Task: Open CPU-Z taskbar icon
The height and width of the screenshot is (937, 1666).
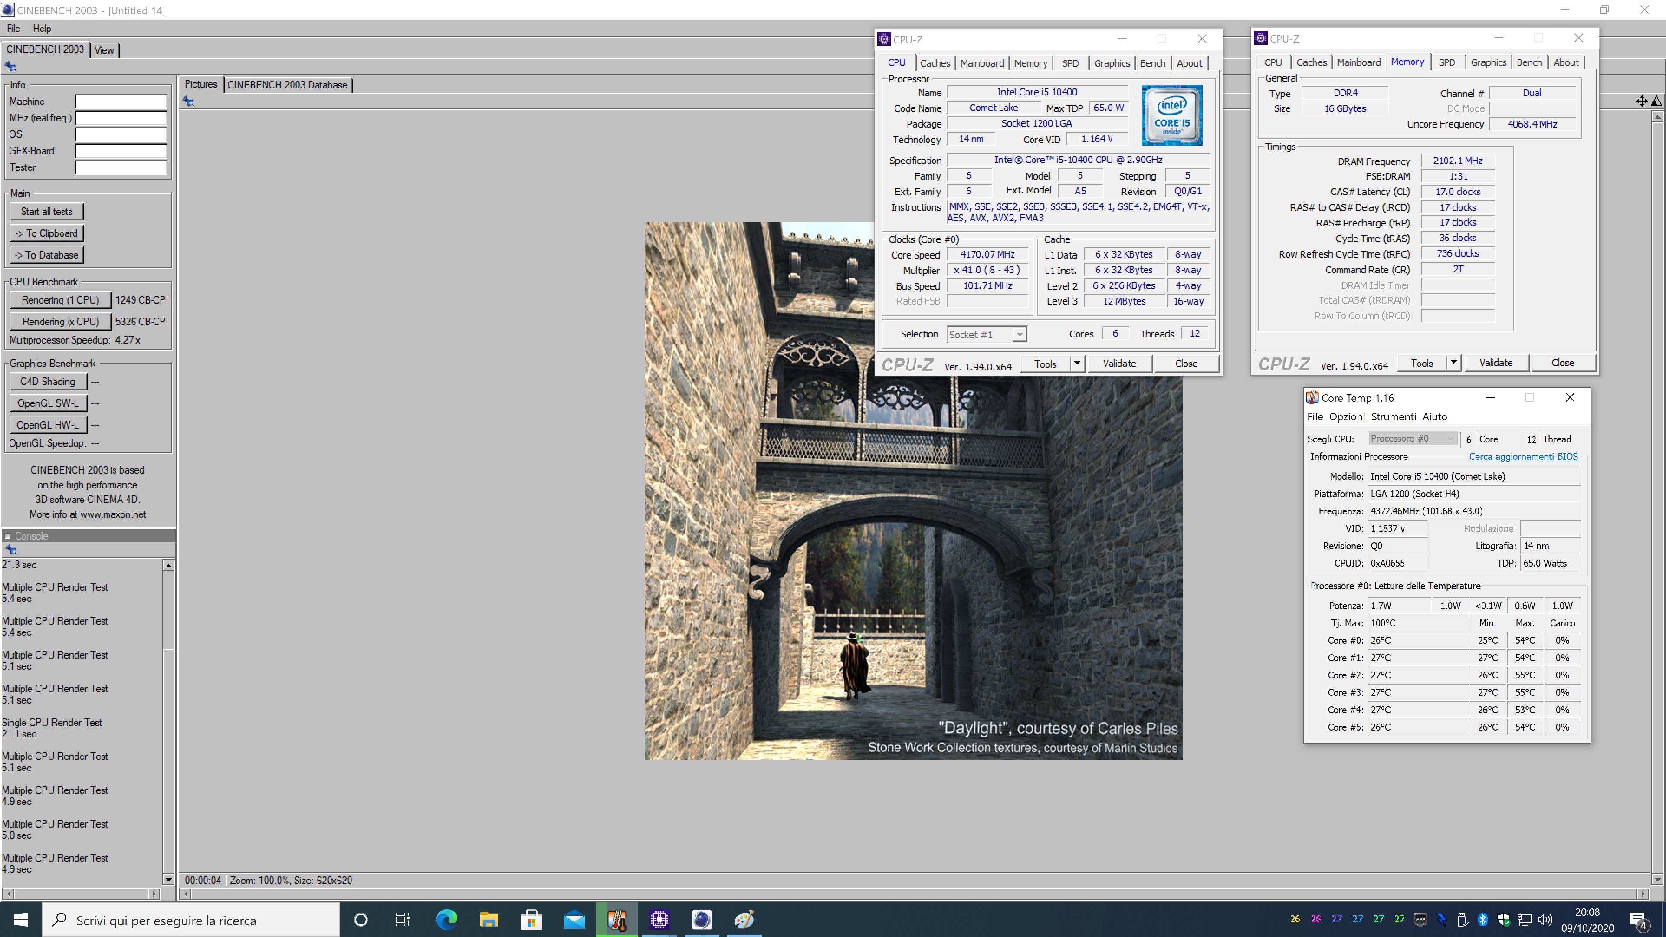Action: [x=659, y=920]
